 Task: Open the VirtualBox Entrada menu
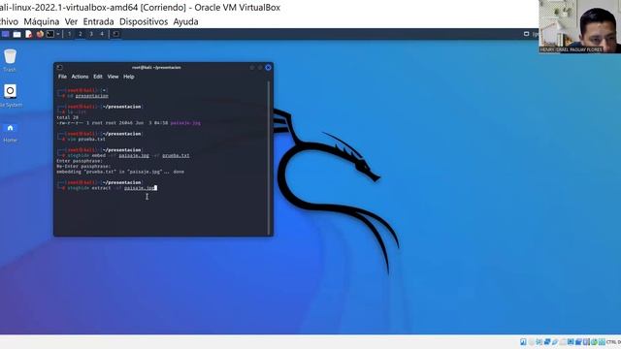coord(98,21)
